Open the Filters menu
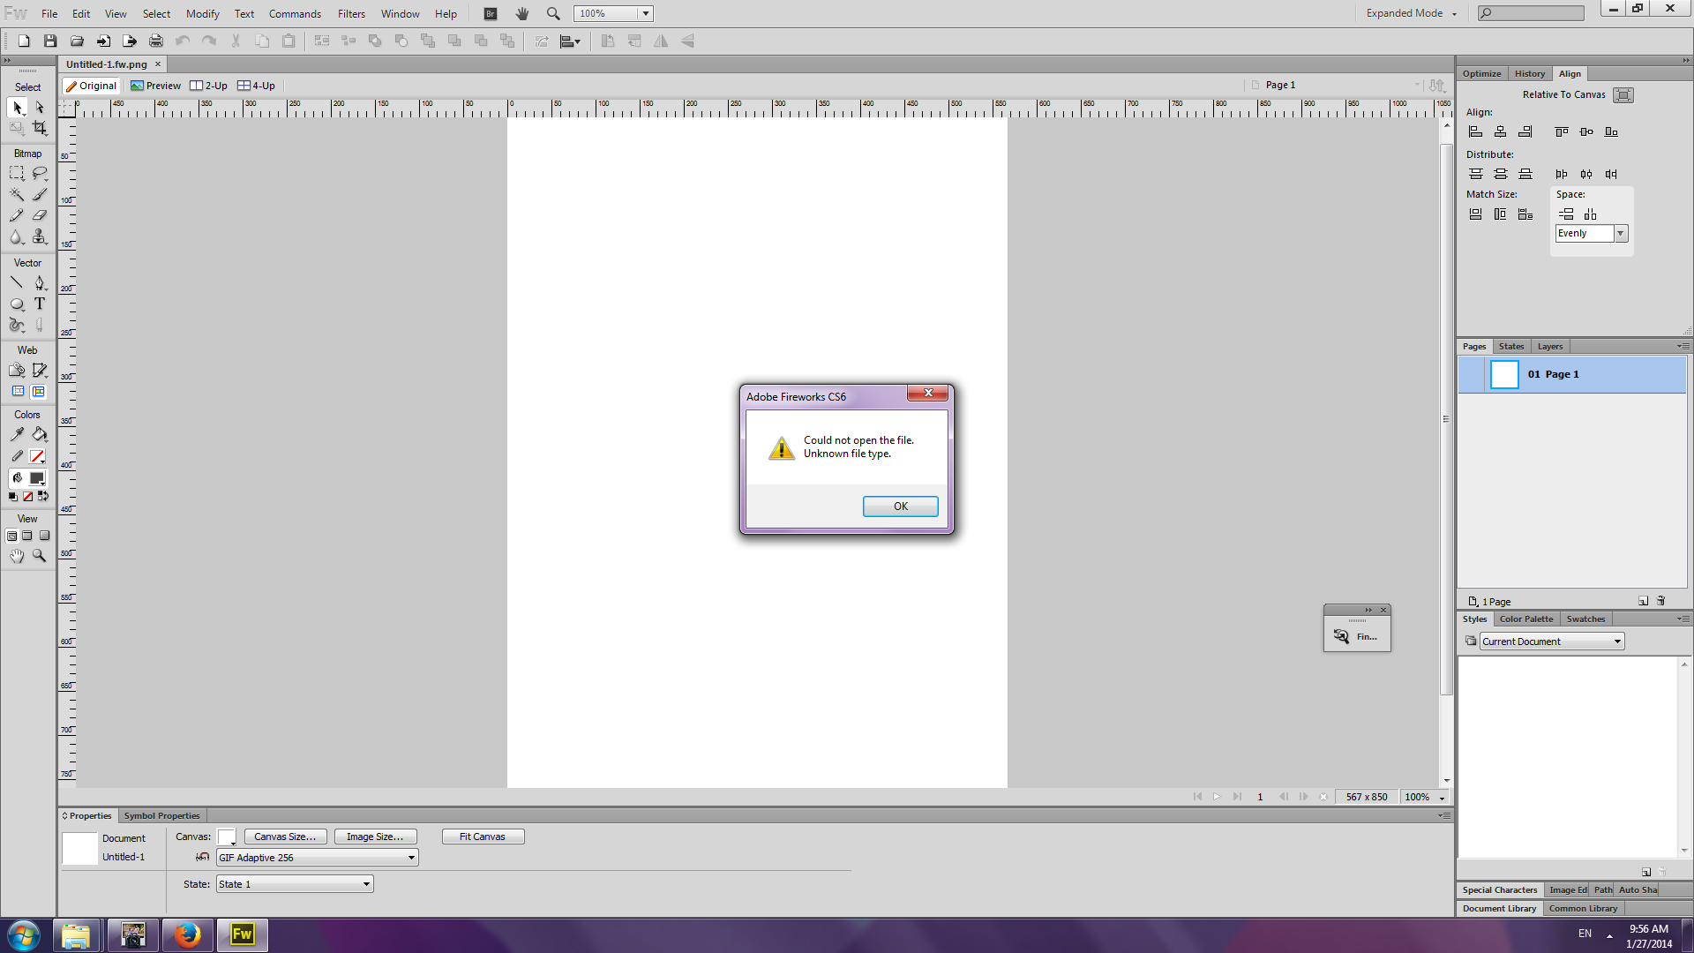1694x953 pixels. pyautogui.click(x=351, y=13)
